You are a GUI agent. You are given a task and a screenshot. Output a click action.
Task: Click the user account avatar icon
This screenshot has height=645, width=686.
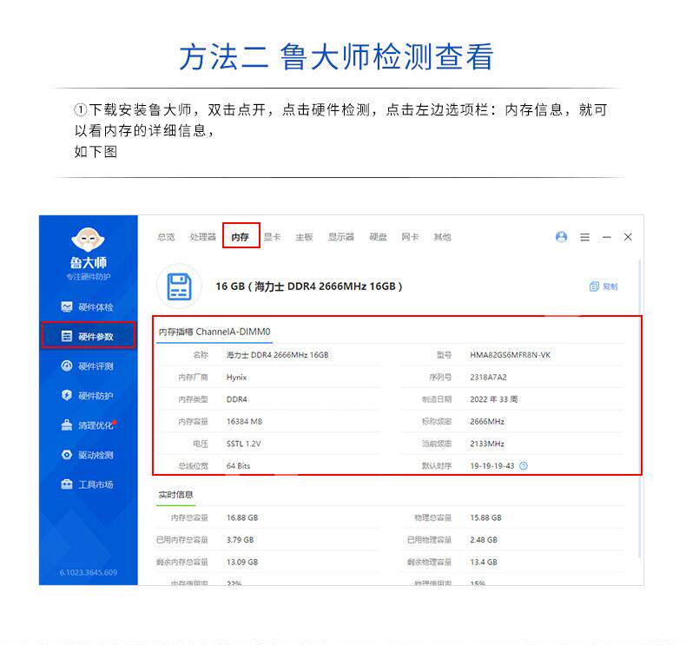point(561,237)
